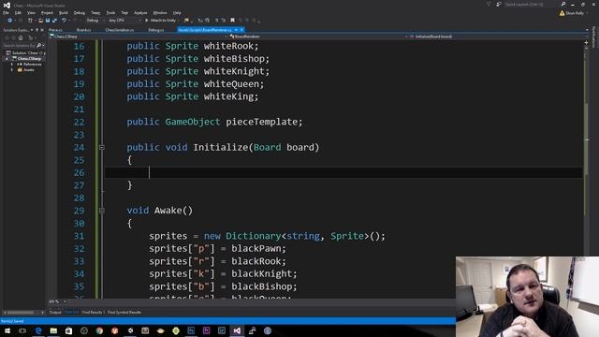Click the Save All toolbar icon

pos(54,21)
